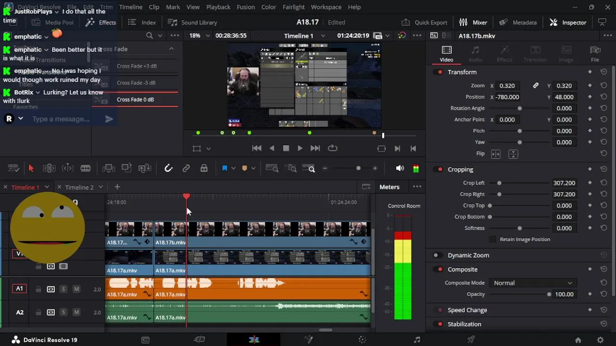The image size is (616, 346).
Task: Open Timeline View Options
Action: tap(13, 168)
